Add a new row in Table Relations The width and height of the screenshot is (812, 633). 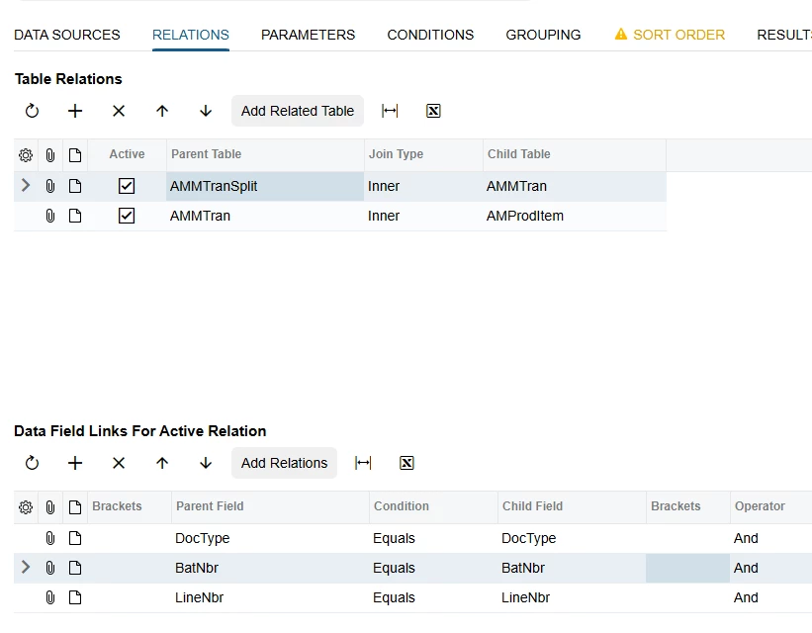click(75, 111)
